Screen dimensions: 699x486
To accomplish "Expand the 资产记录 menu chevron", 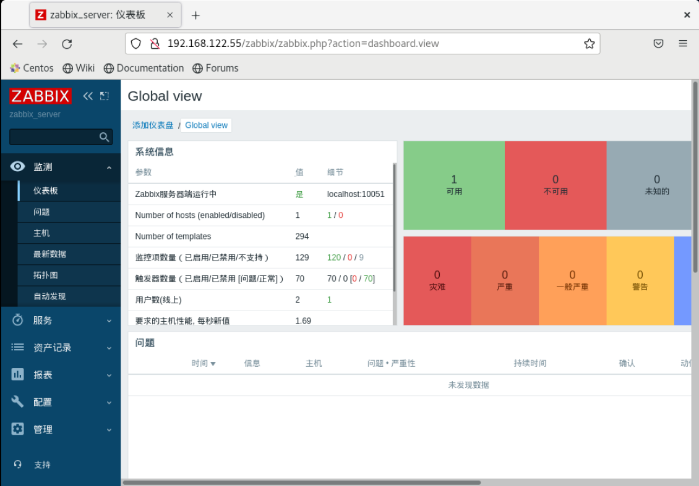I will coord(109,348).
